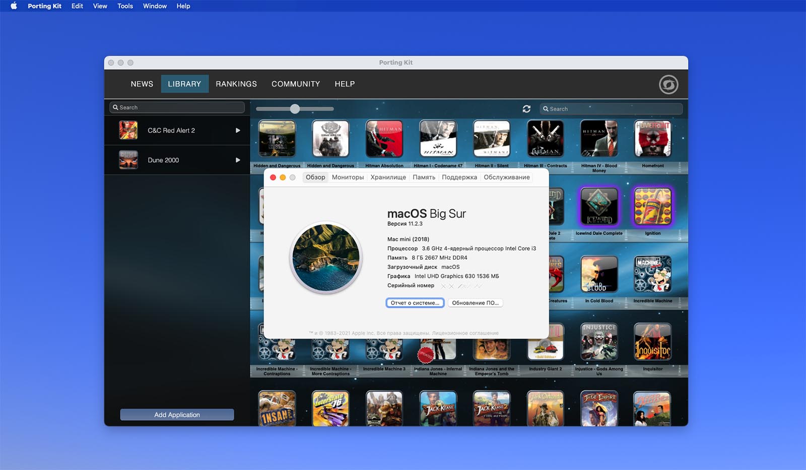
Task: Open the HELP tab in Porting Kit
Action: [345, 84]
